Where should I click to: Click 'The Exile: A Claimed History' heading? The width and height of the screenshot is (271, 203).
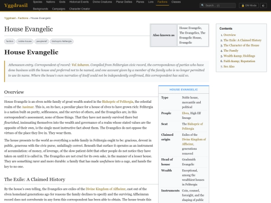tap(35, 179)
